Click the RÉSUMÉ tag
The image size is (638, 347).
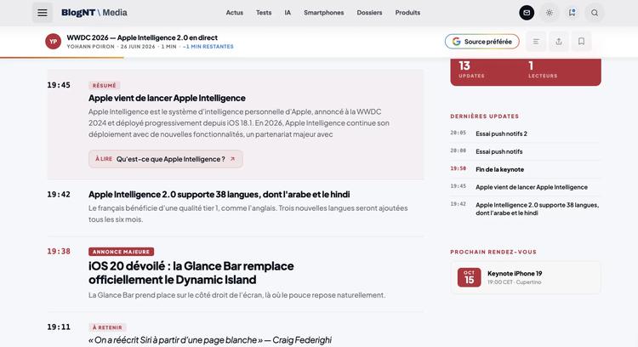click(x=104, y=85)
